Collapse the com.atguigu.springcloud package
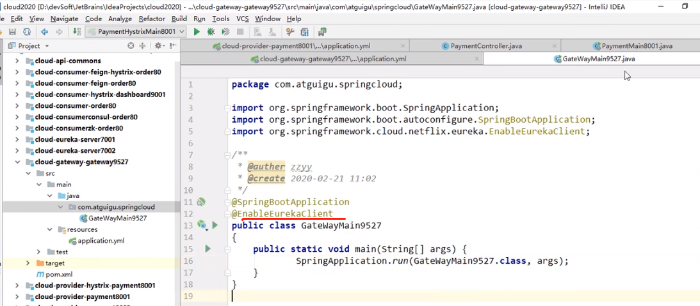Screen dimensions: 700x306 [x=60, y=207]
